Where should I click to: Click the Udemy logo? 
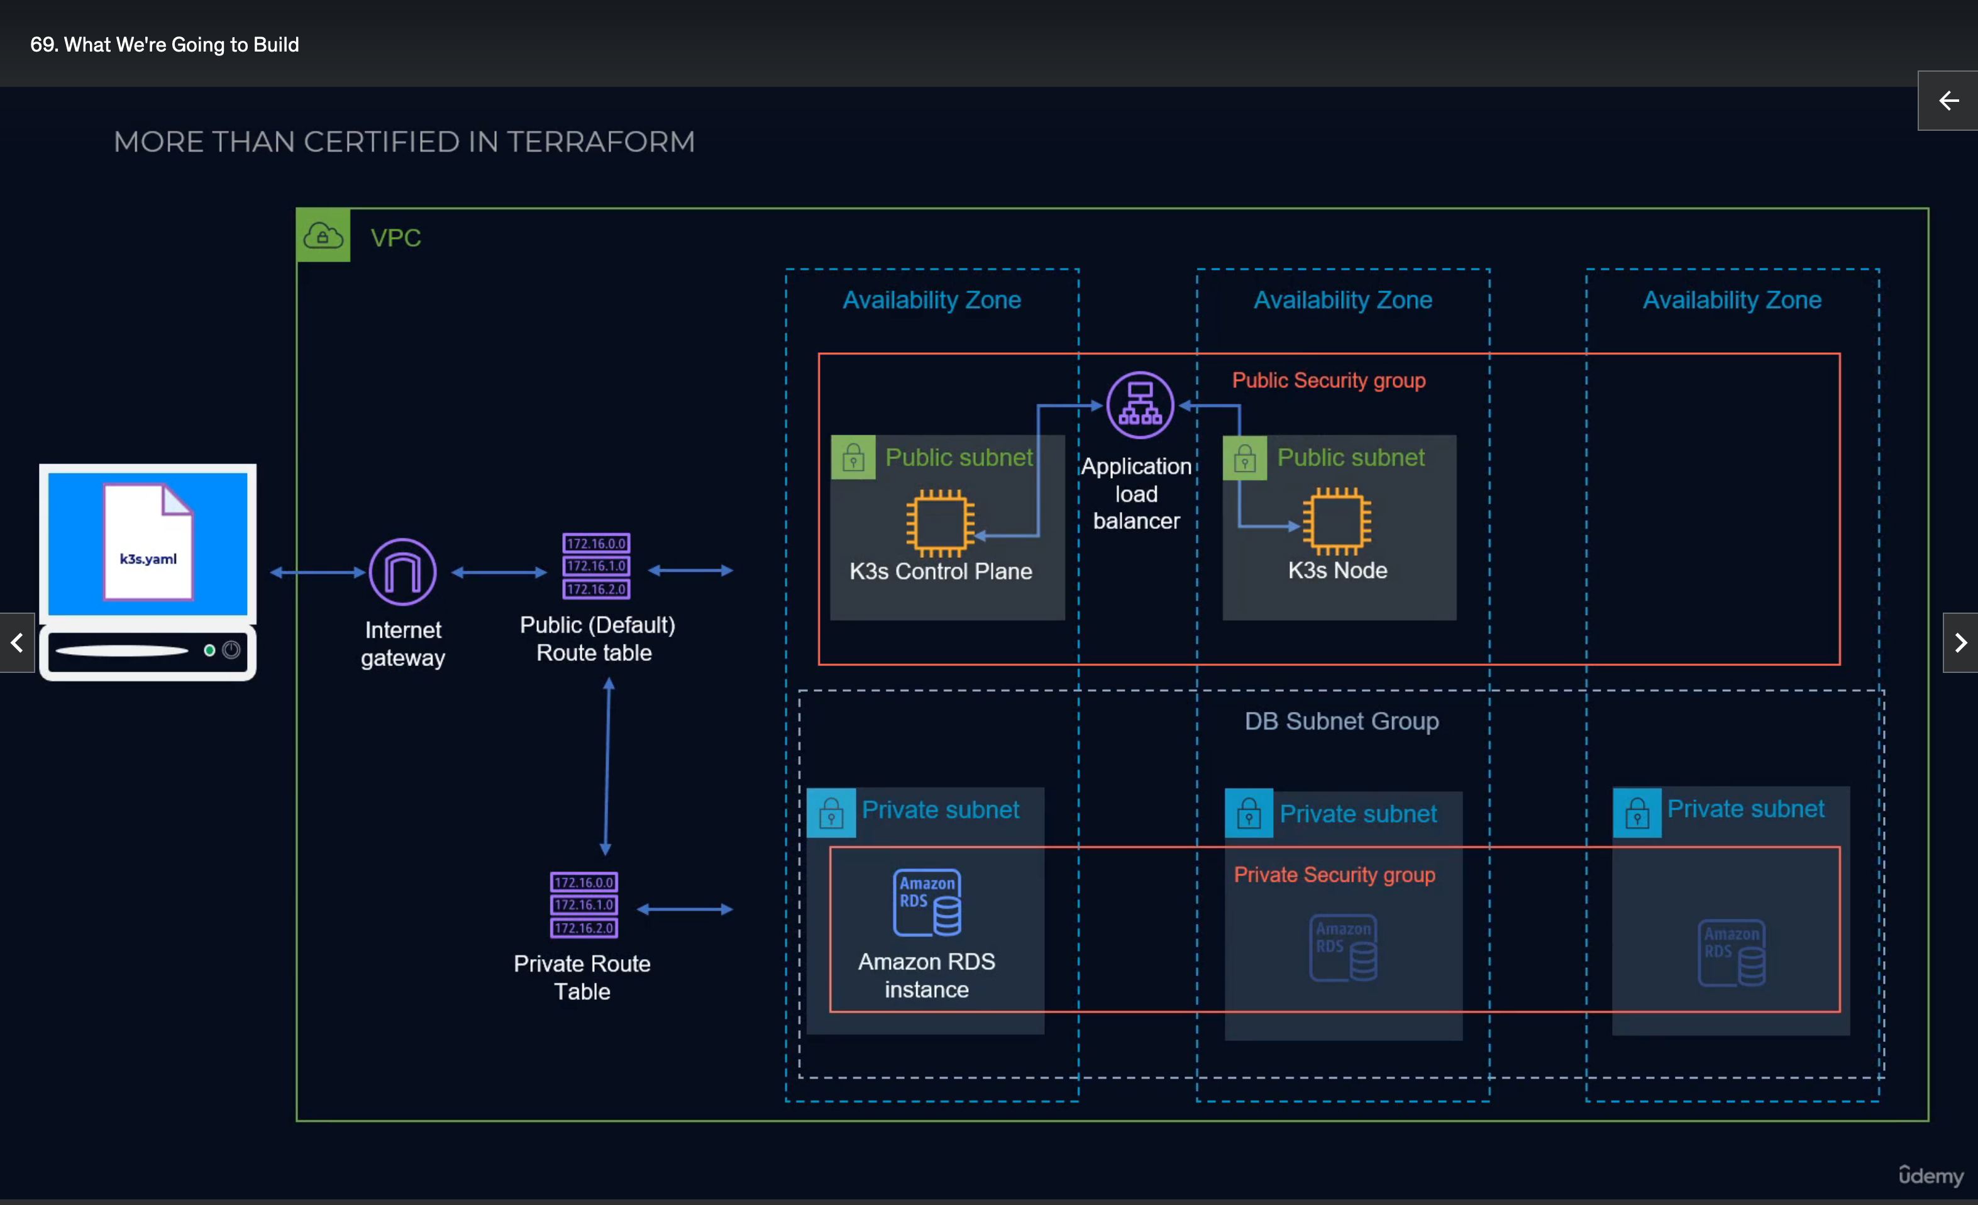[x=1931, y=1175]
